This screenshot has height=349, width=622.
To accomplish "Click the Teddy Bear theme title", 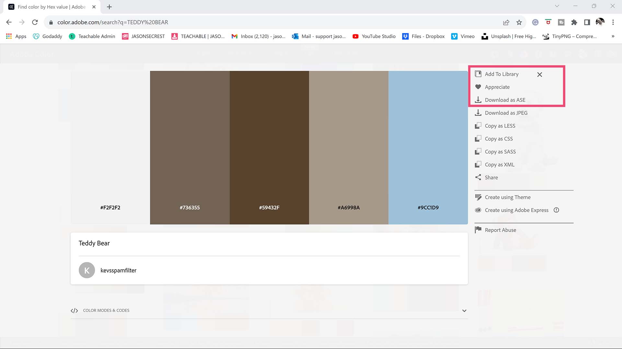I will point(94,243).
